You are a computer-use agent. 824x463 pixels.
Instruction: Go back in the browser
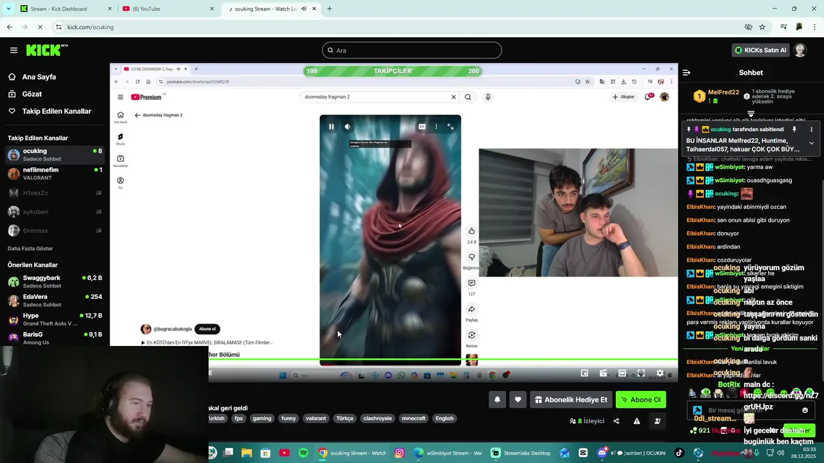tap(9, 27)
